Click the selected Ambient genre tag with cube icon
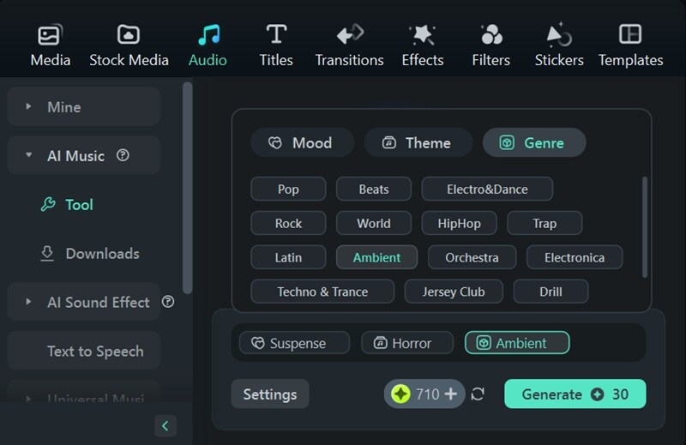 517,343
